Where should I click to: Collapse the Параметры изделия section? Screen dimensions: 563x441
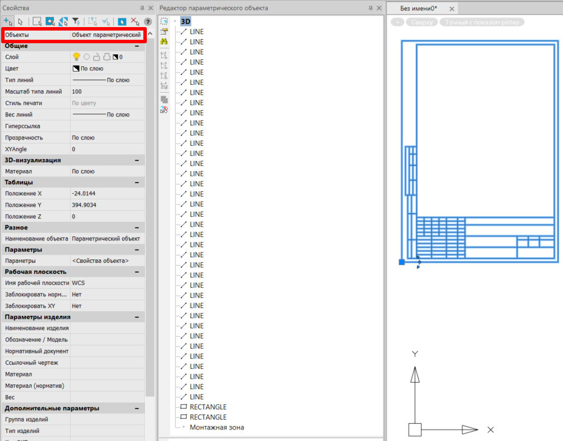tap(137, 317)
